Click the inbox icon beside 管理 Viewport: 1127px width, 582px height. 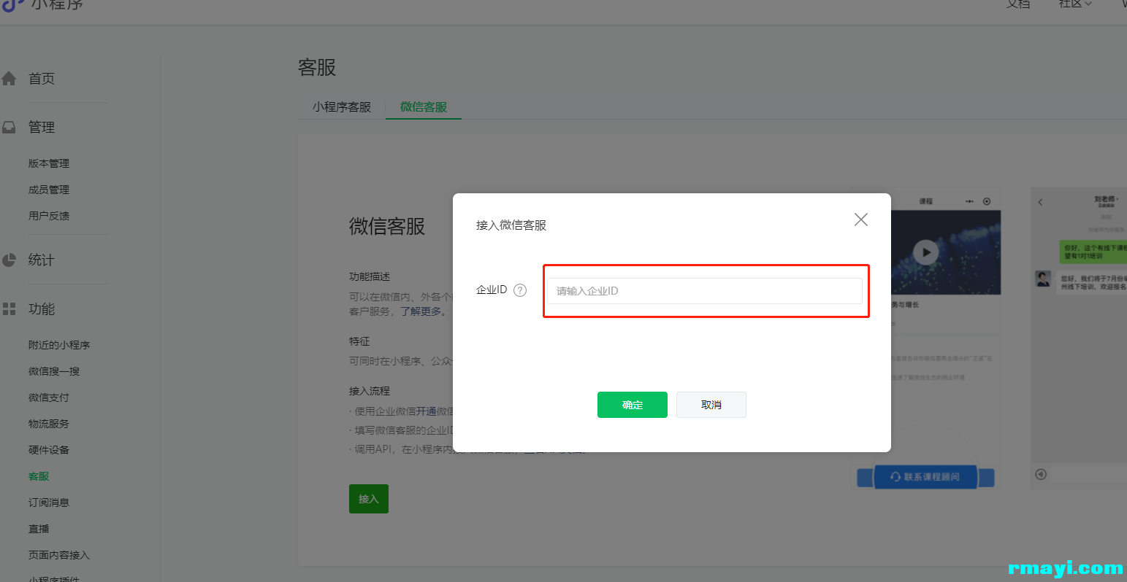pos(9,127)
